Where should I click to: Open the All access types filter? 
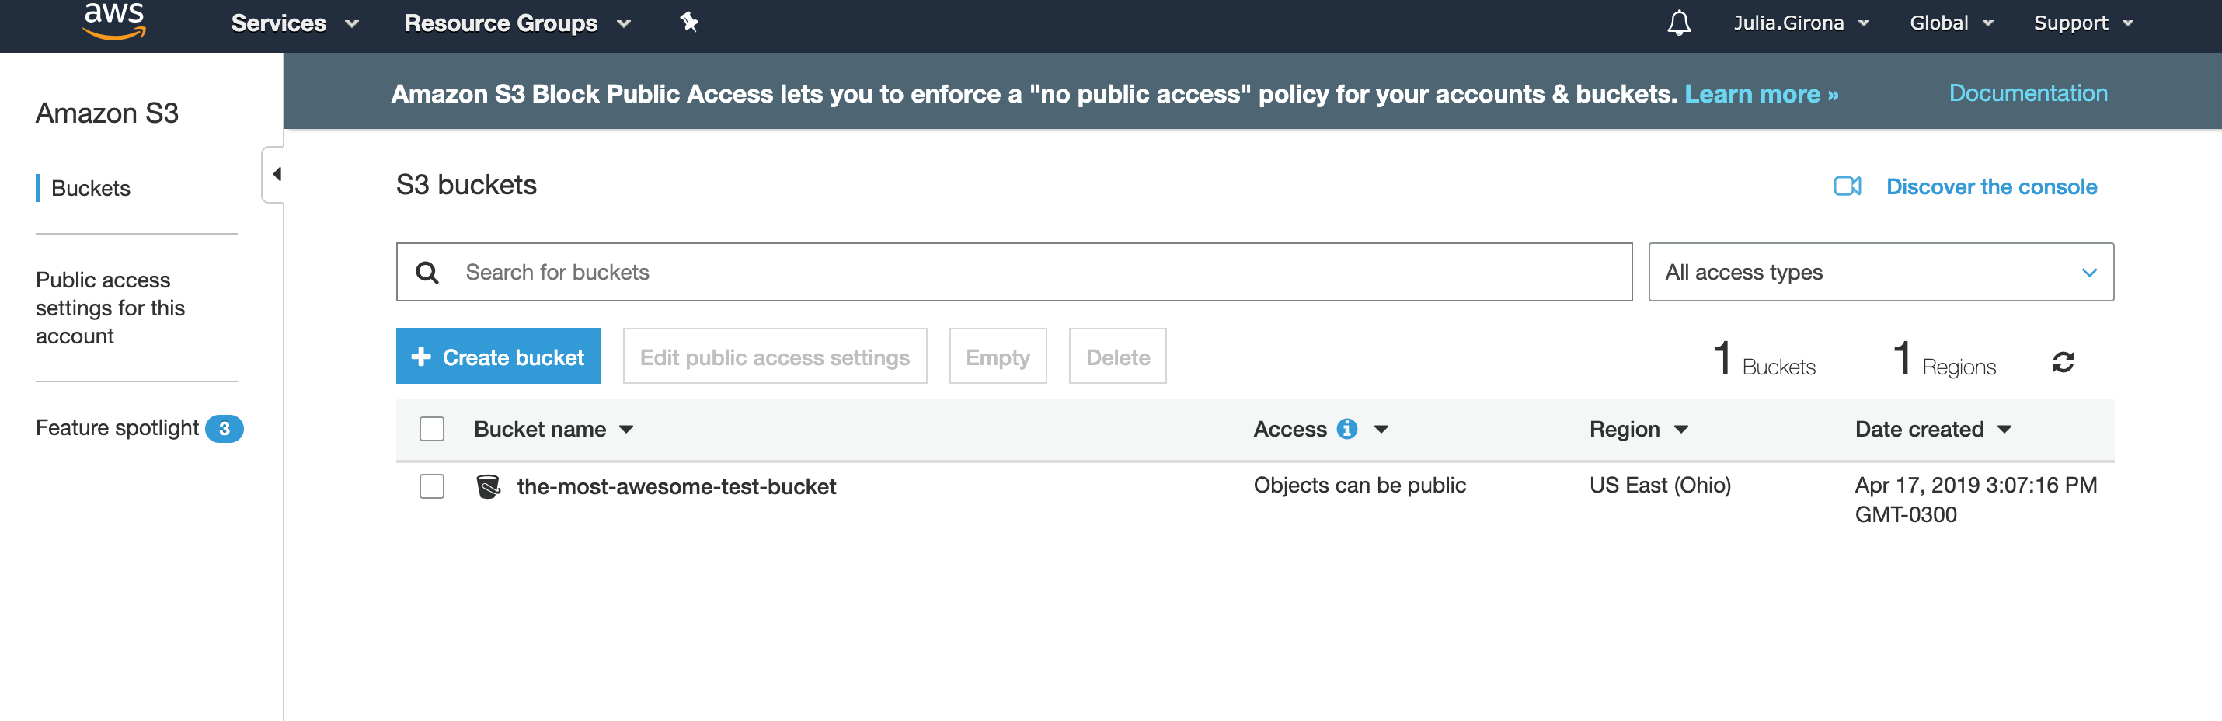coord(1880,273)
